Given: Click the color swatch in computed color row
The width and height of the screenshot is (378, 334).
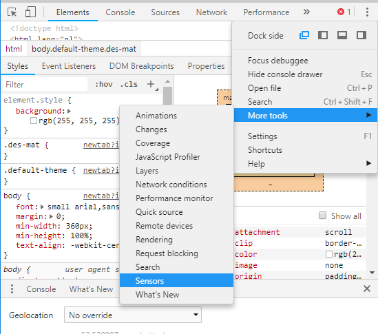Looking at the screenshot, I should 329,254.
